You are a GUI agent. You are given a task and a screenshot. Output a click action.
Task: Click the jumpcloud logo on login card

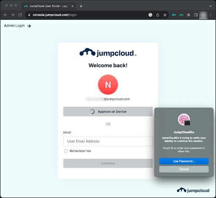(108, 52)
